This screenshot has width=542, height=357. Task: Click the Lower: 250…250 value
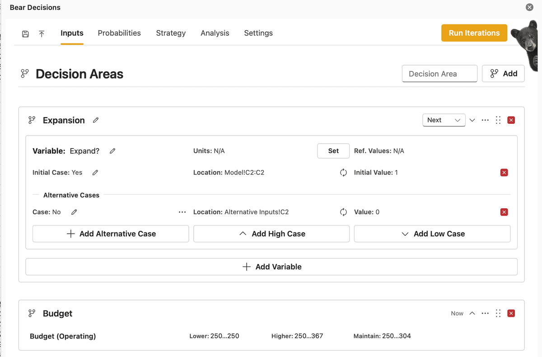pos(214,336)
